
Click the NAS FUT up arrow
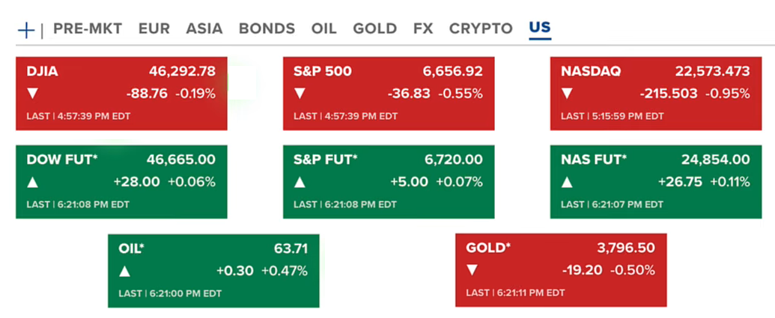567,182
